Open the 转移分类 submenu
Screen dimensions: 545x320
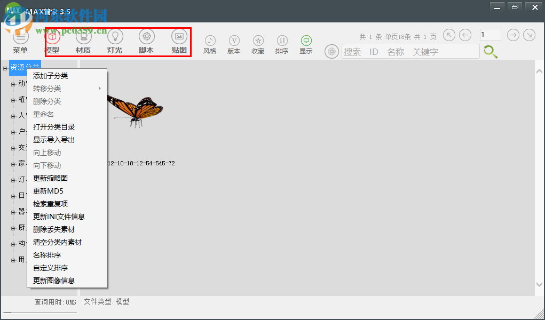(67, 89)
